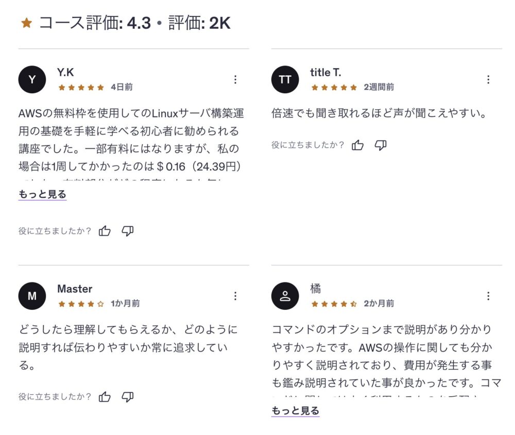Open the options menu for Y.K's review
Screen dimensions: 515x435
pos(235,79)
